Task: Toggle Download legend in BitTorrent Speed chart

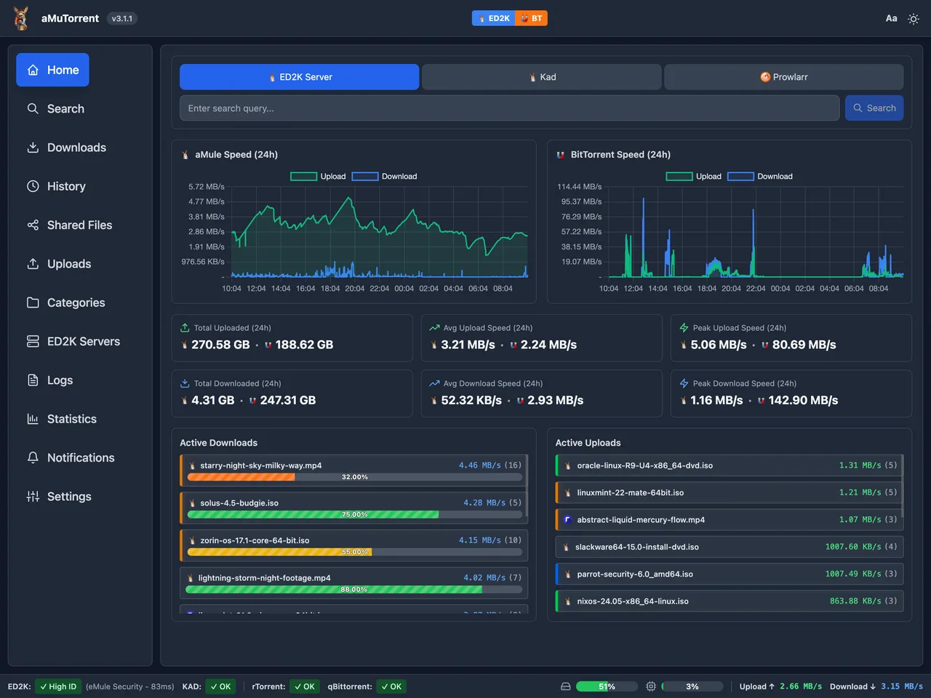Action: [x=760, y=177]
